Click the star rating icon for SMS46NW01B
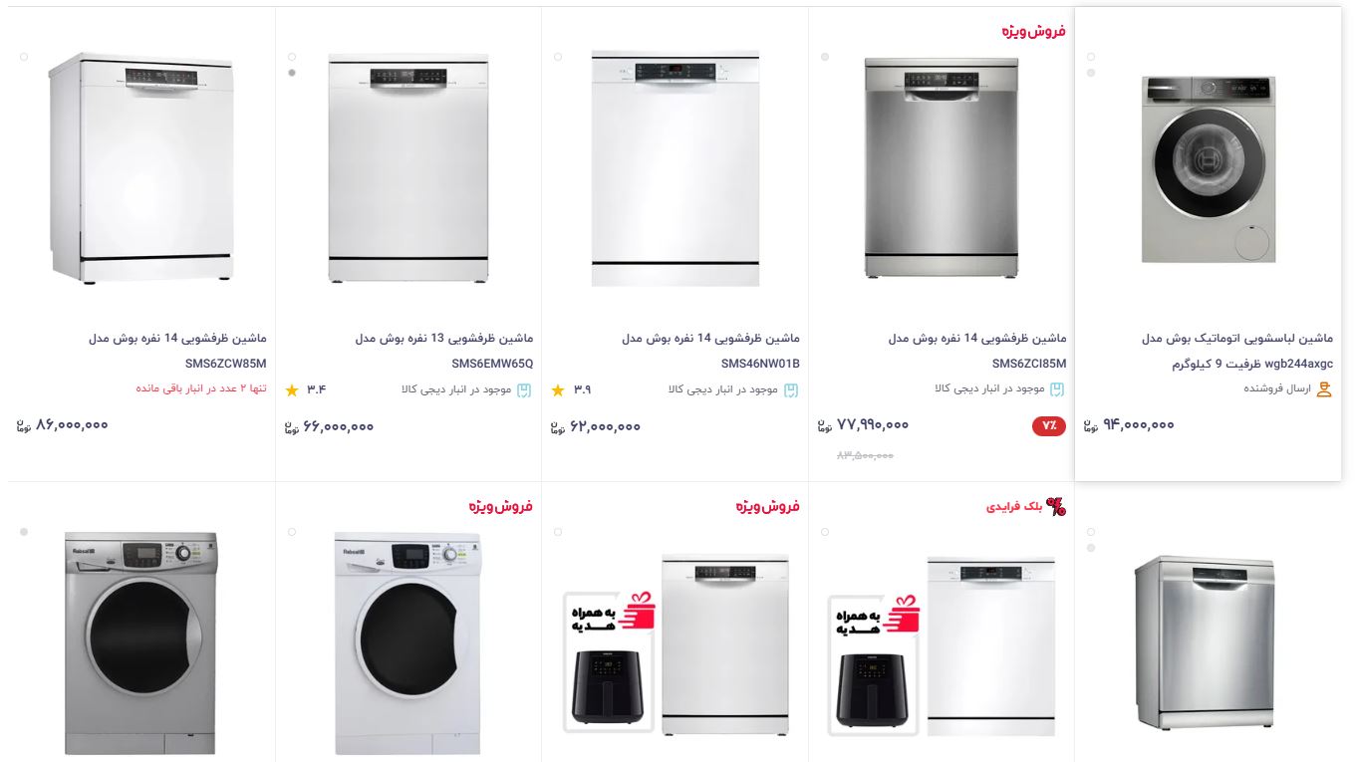Image resolution: width=1355 pixels, height=762 pixels. tap(558, 390)
